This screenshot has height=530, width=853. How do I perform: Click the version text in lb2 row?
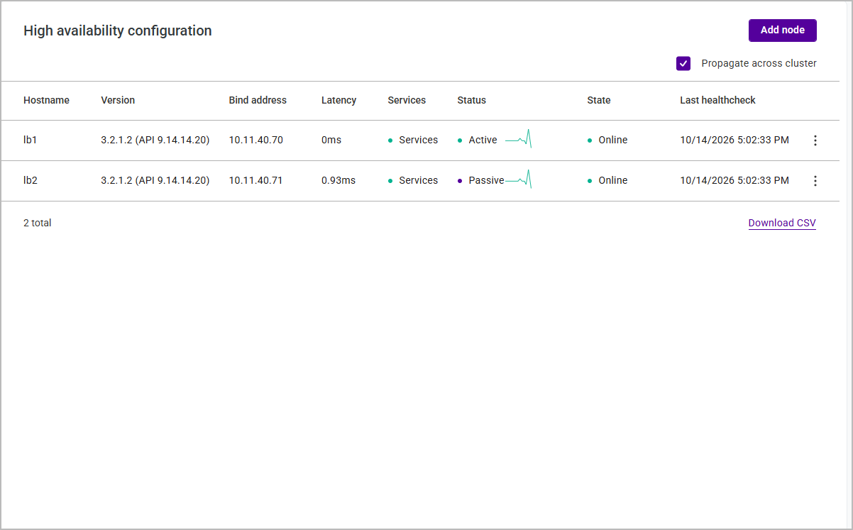[155, 180]
